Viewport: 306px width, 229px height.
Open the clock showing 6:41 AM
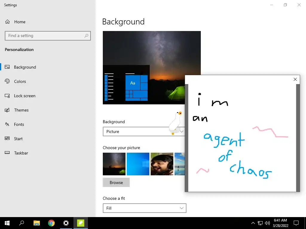pyautogui.click(x=280, y=223)
